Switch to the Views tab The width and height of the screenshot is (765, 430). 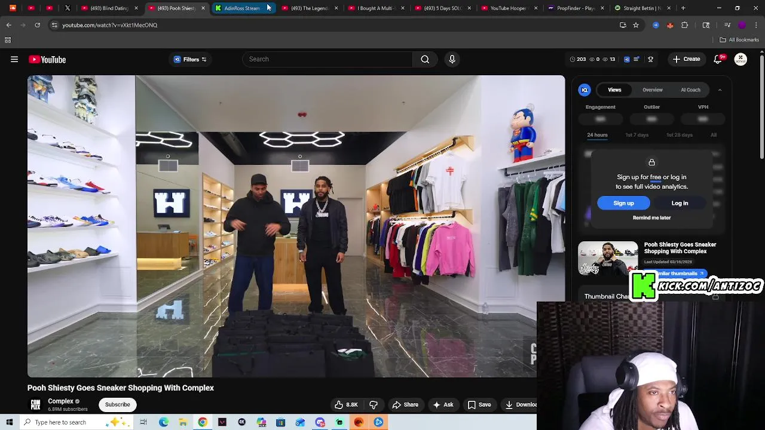click(x=614, y=90)
